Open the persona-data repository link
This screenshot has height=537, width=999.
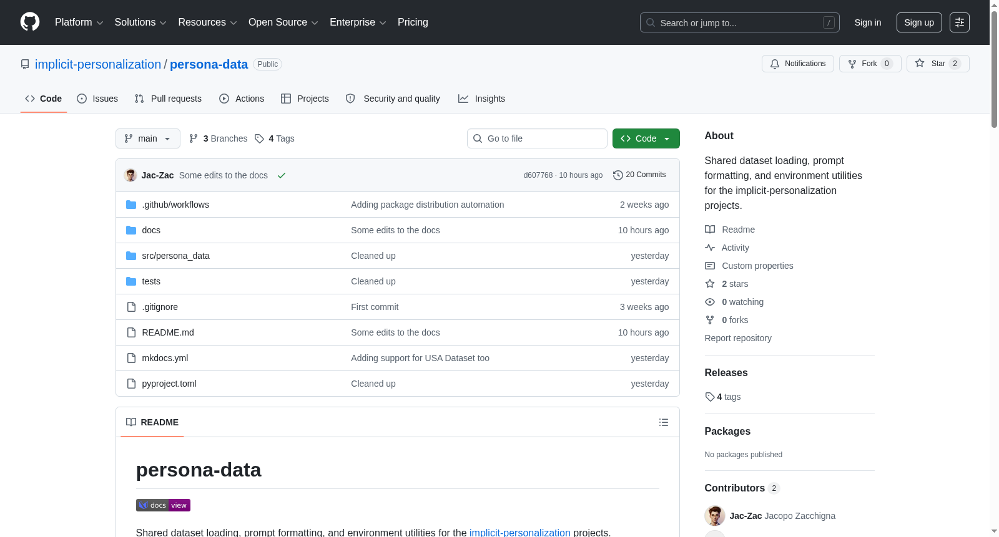(209, 64)
